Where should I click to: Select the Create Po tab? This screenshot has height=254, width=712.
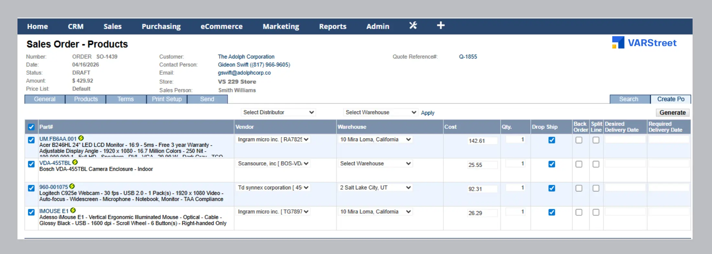point(671,99)
